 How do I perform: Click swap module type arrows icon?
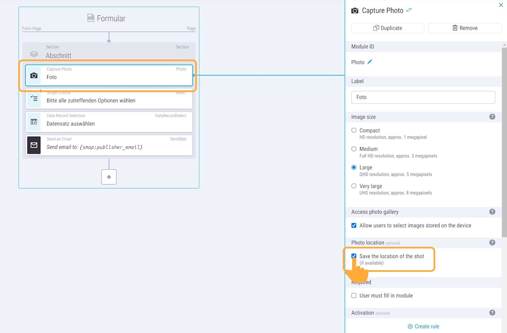(409, 10)
